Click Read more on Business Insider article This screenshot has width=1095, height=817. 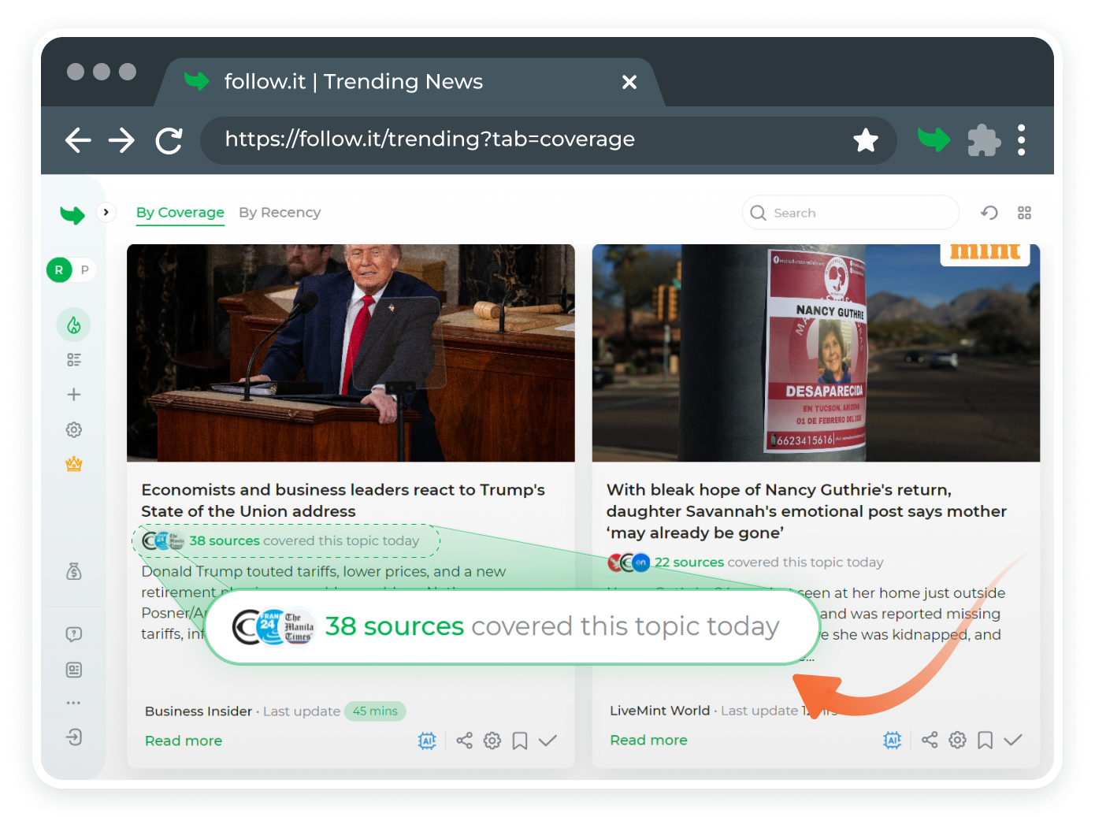tap(184, 741)
